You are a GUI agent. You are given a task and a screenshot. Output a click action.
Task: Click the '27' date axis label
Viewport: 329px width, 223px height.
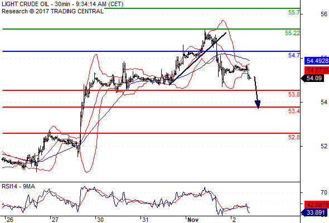tap(55, 220)
